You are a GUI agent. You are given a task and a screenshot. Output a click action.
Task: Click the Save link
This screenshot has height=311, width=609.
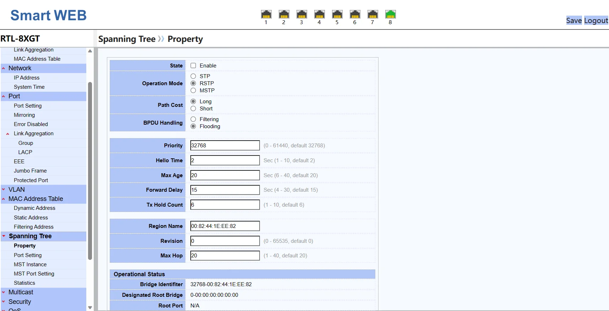point(573,21)
